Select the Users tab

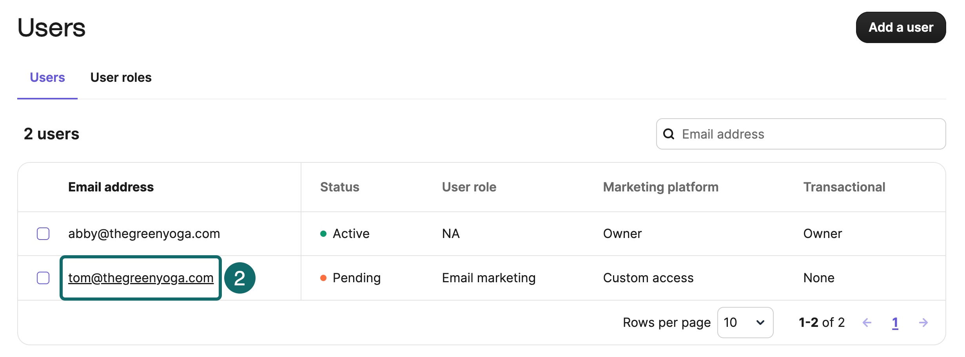pos(47,78)
